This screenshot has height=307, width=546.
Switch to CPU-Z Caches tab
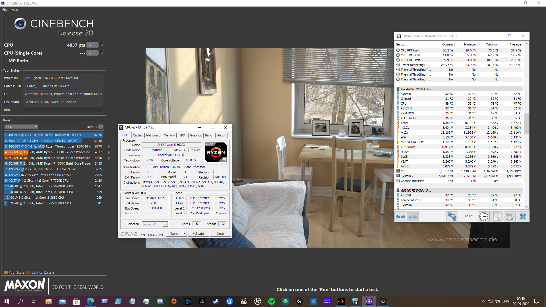138,135
